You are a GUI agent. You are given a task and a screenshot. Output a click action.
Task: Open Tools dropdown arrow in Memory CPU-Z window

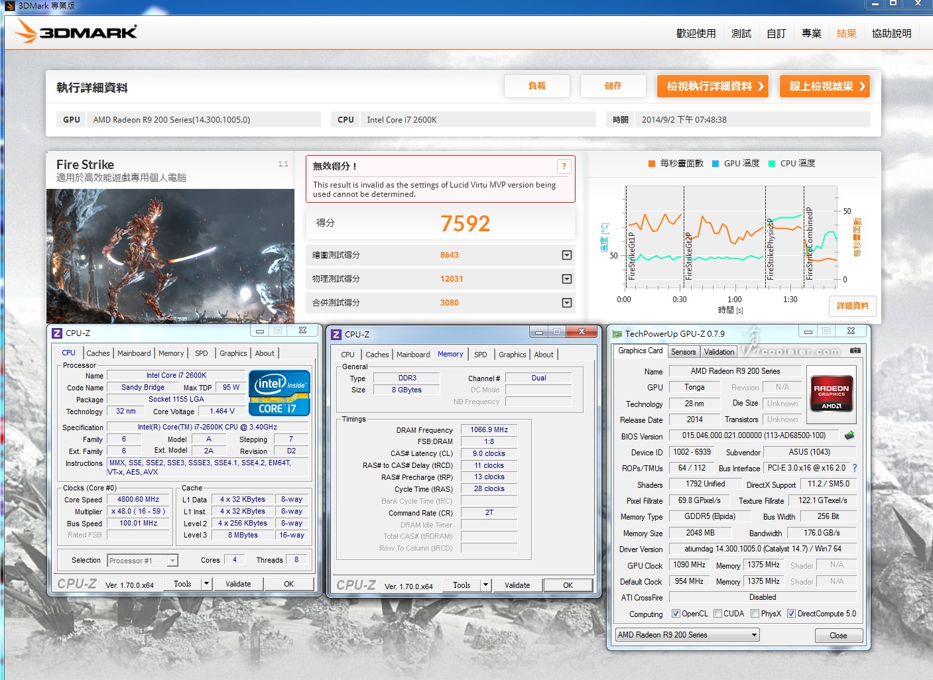tap(485, 585)
